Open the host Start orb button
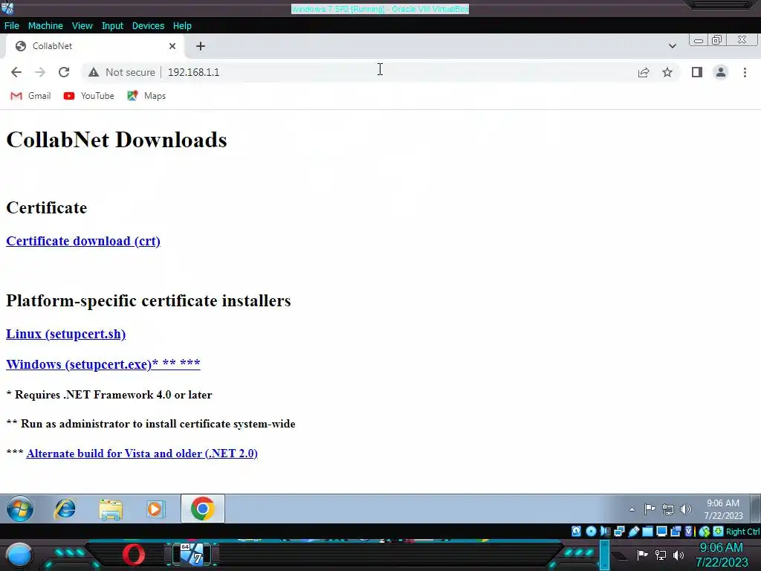761x571 pixels. coord(19,555)
